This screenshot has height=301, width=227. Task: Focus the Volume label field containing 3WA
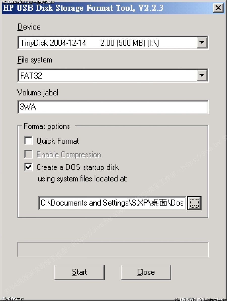[x=113, y=107]
